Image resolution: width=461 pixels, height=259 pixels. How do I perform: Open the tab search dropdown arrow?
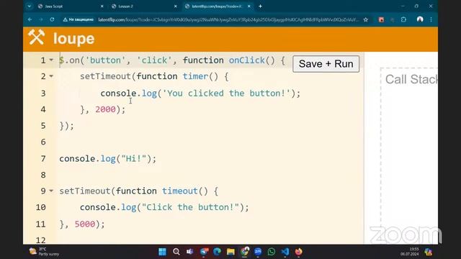tap(29, 6)
